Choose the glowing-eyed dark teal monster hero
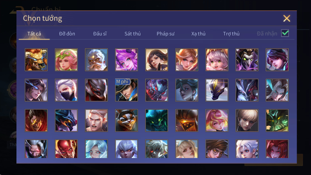Image resolution: width=311 pixels, height=175 pixels. (x=157, y=120)
